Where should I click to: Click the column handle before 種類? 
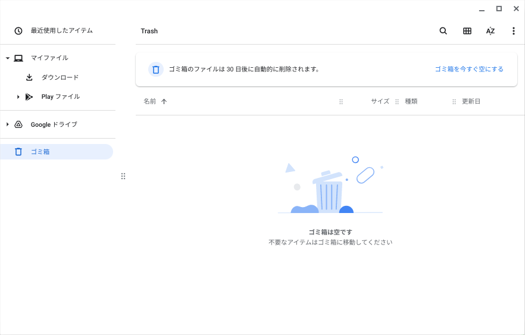pos(397,101)
